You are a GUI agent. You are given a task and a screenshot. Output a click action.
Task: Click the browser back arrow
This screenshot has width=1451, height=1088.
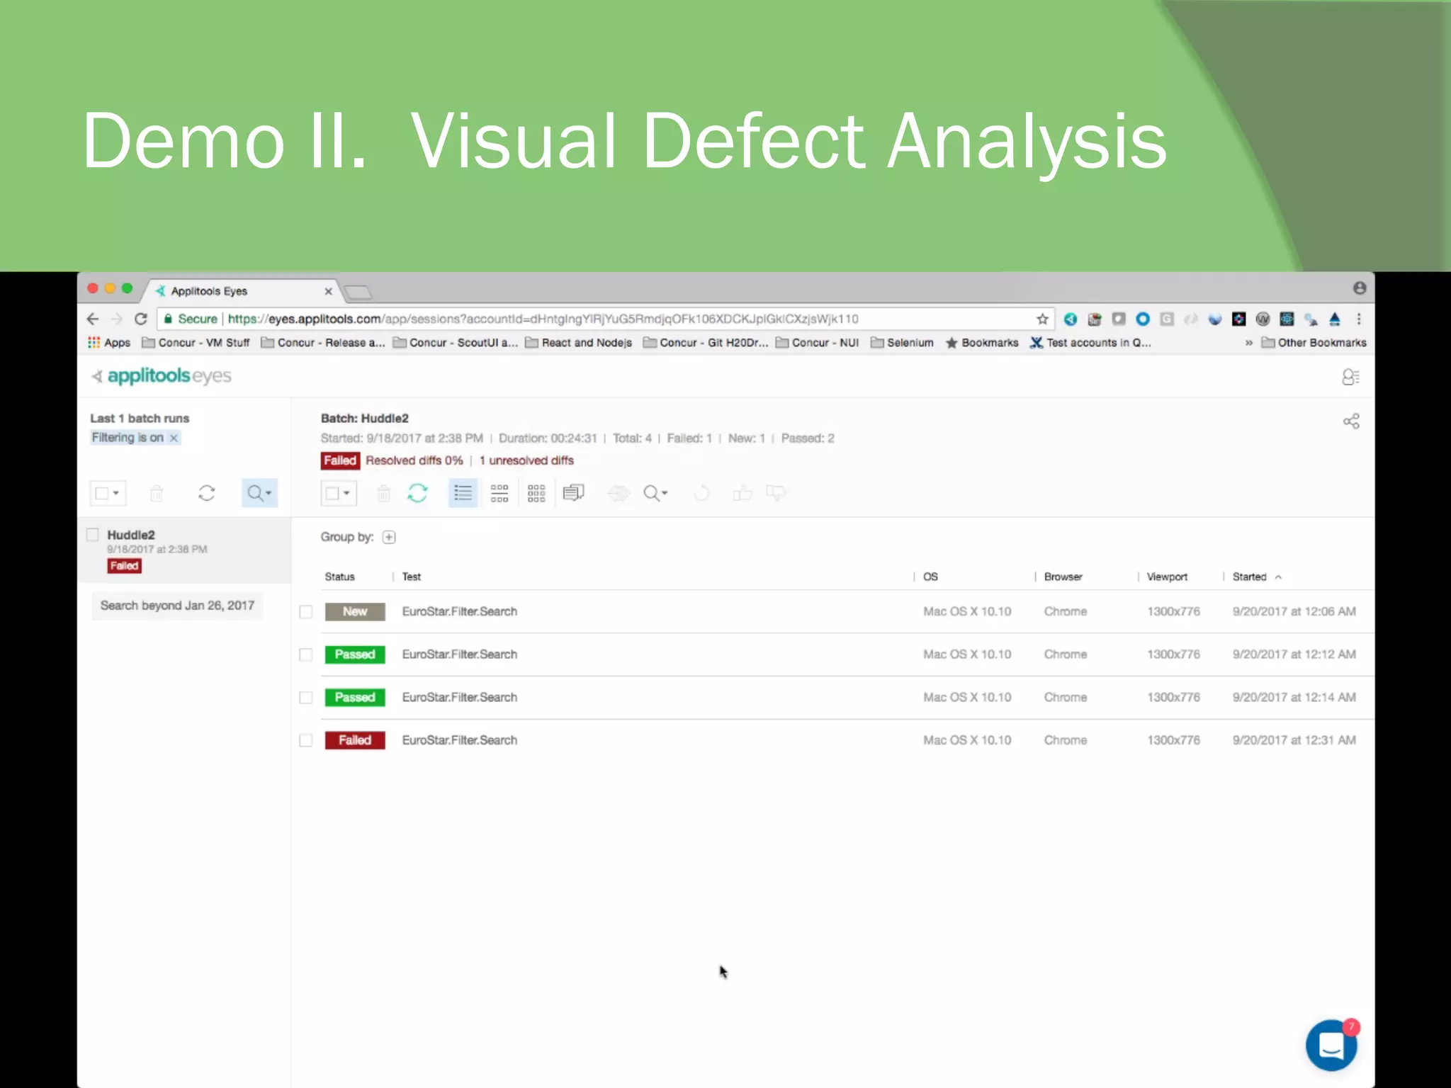(x=93, y=319)
